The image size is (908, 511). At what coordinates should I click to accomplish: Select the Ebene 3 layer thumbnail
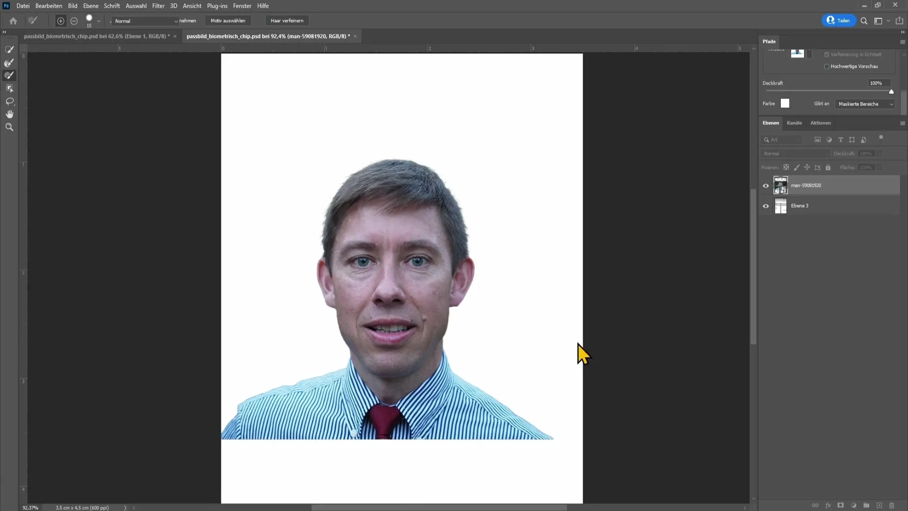[781, 206]
